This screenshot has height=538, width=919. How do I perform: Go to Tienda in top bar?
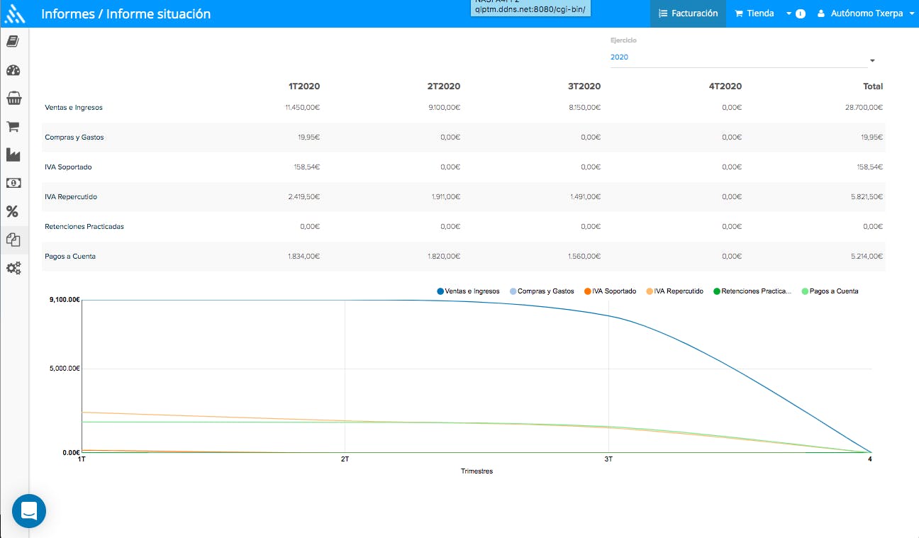click(x=754, y=13)
